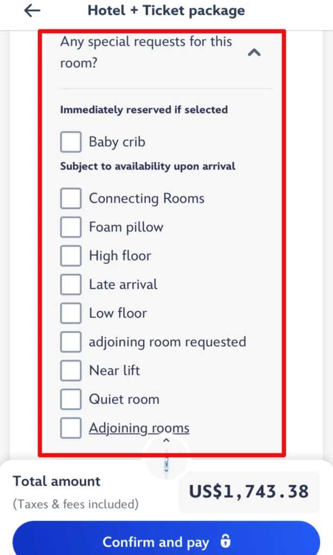This screenshot has height=555, width=333.
Task: Mark the Low floor checkbox
Action: point(71,313)
